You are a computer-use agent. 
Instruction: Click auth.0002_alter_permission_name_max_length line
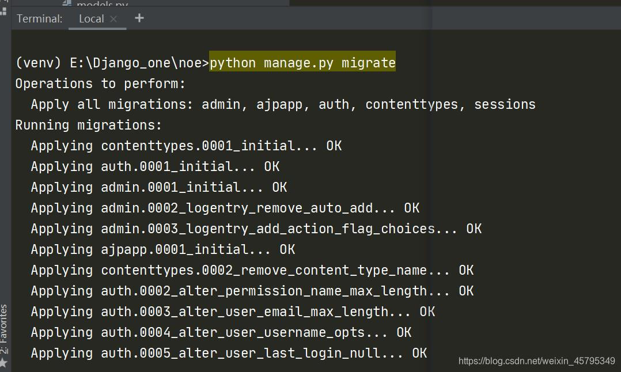click(252, 291)
